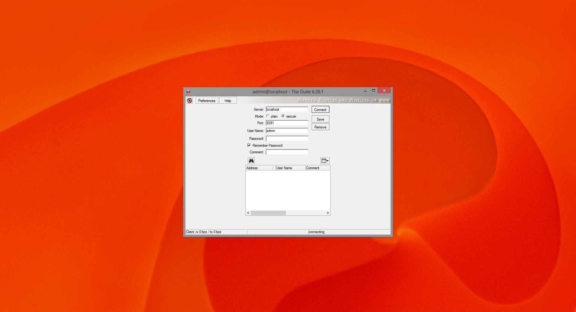Toggle the Remember Password checkbox
This screenshot has height=312, width=576.
(249, 145)
